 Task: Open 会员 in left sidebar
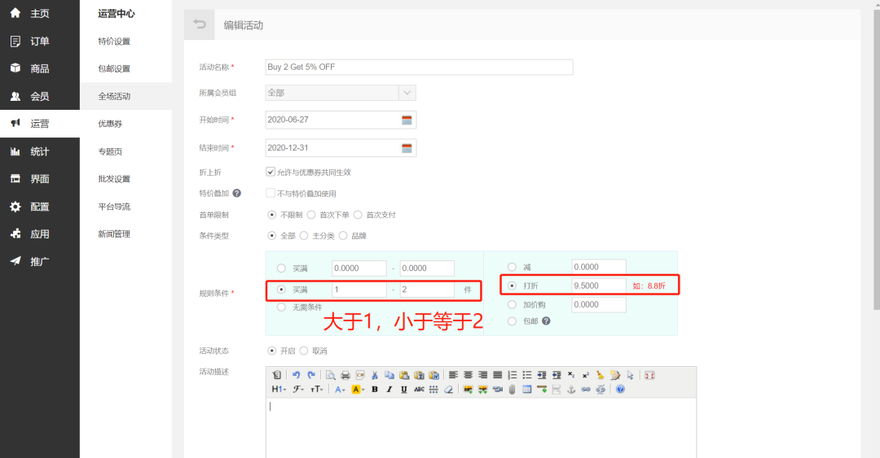coord(39,96)
